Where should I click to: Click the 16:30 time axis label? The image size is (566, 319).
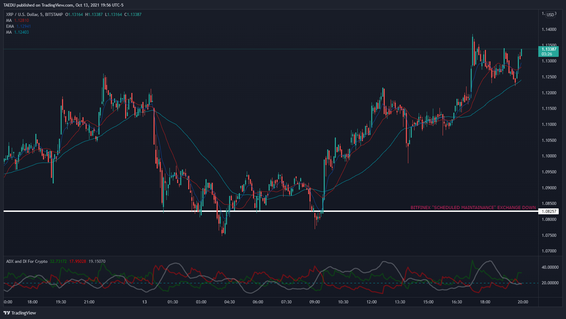[457, 302]
